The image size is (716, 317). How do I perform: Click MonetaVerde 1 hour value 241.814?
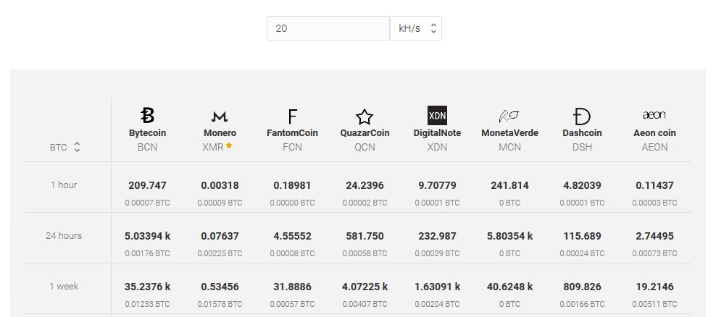click(509, 185)
